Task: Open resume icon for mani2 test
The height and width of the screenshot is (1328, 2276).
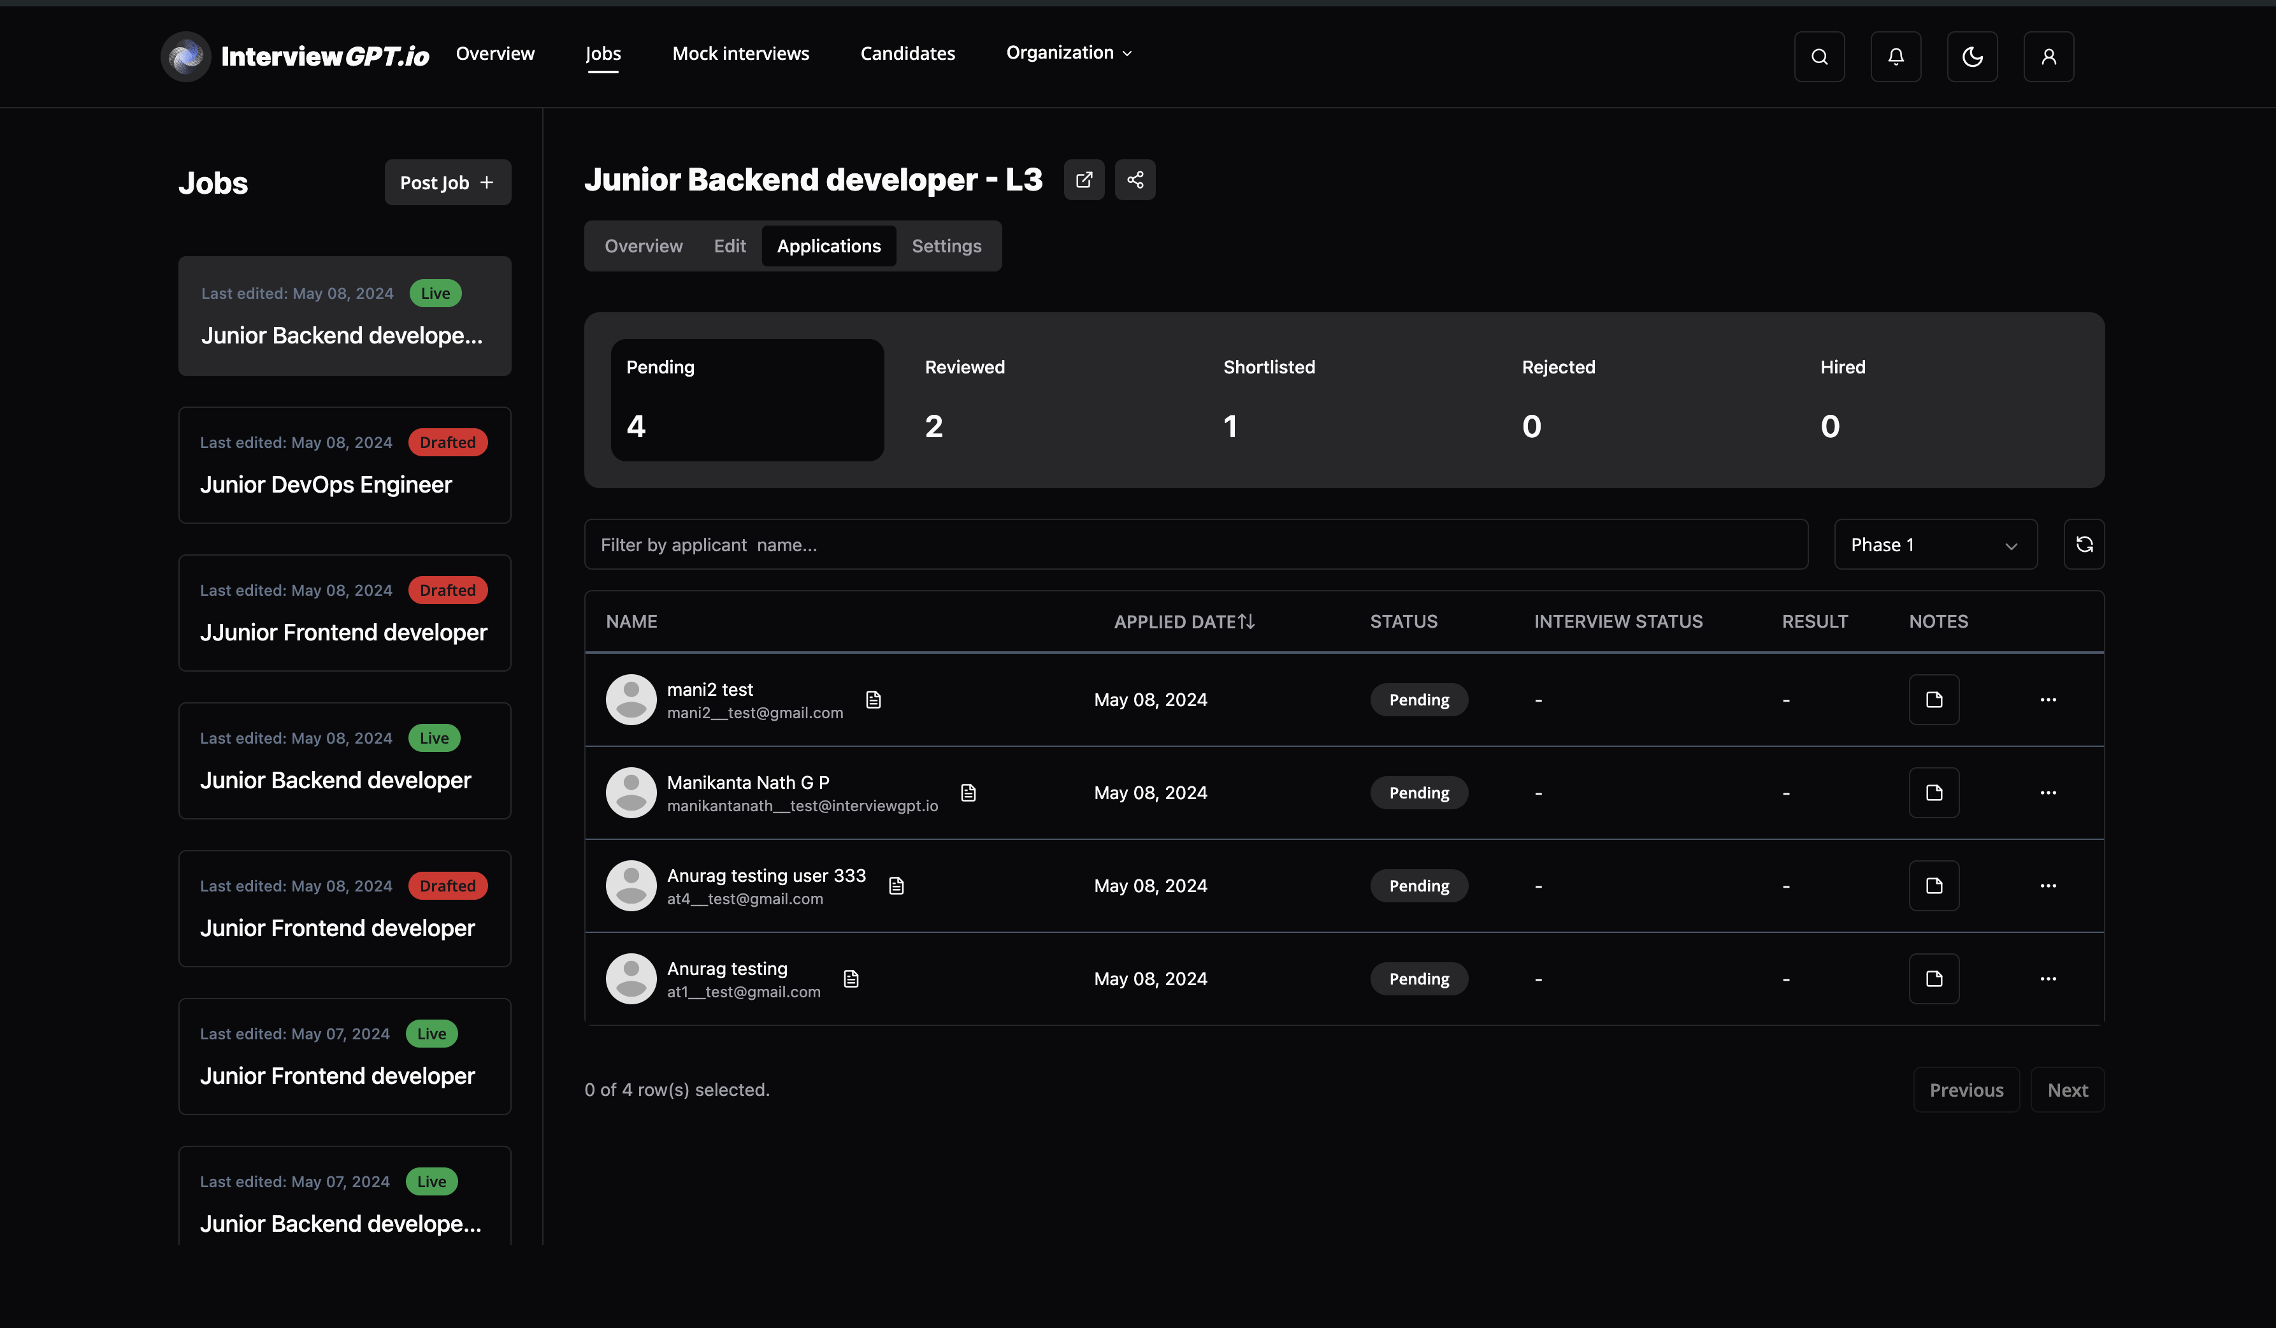Action: pyautogui.click(x=874, y=700)
